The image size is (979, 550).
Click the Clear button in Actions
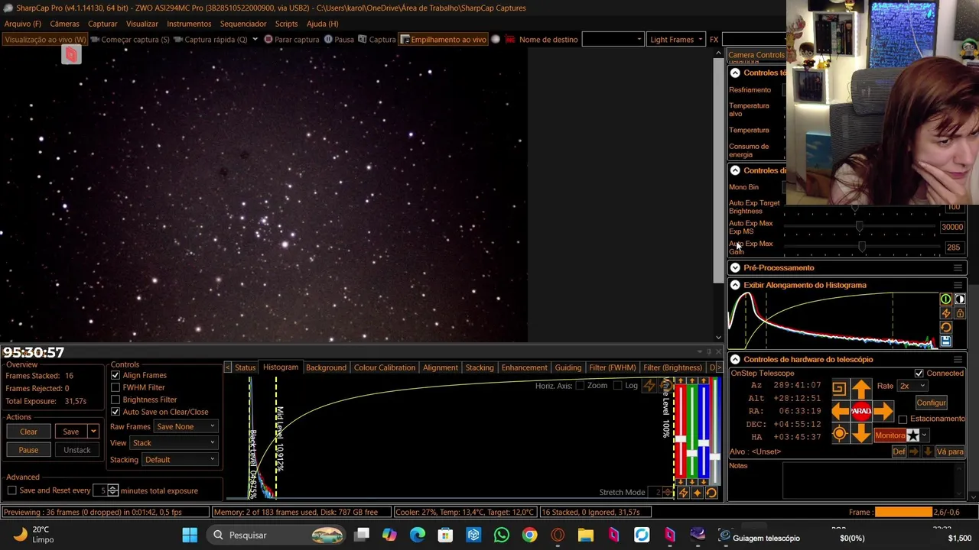coord(28,432)
